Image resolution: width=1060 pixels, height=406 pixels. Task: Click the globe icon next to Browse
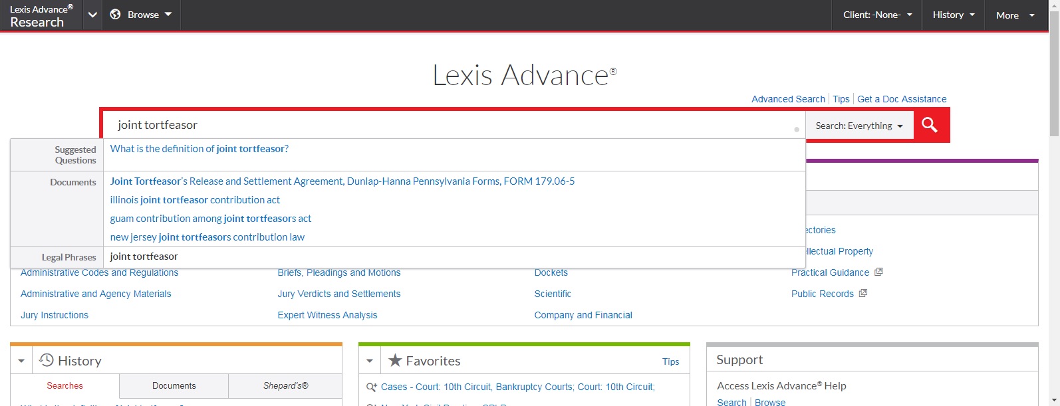pos(115,15)
